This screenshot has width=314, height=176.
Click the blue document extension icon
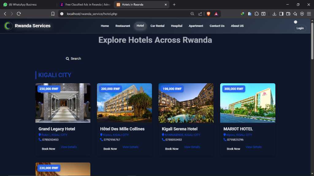[x=250, y=14]
